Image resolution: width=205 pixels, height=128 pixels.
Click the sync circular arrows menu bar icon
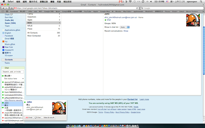tap(143, 2)
